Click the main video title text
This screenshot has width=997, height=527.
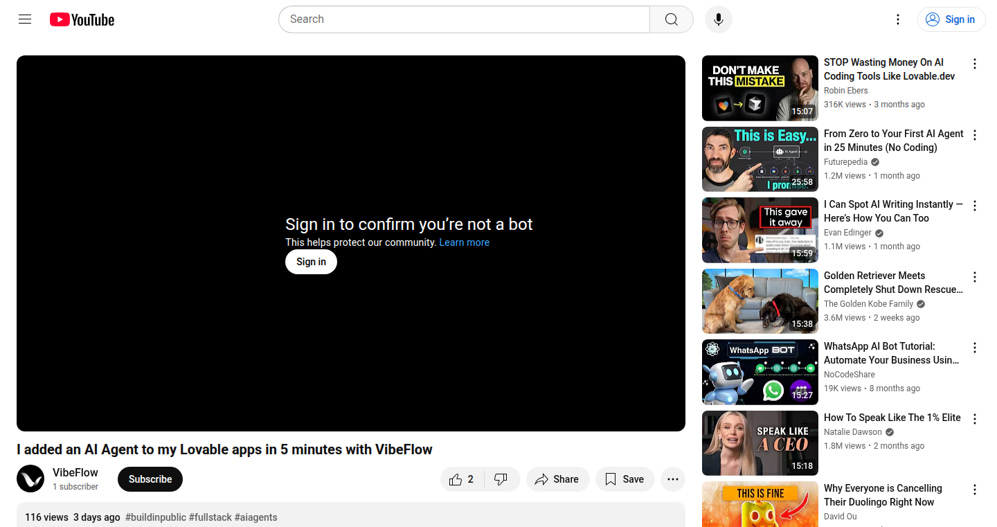pos(224,449)
